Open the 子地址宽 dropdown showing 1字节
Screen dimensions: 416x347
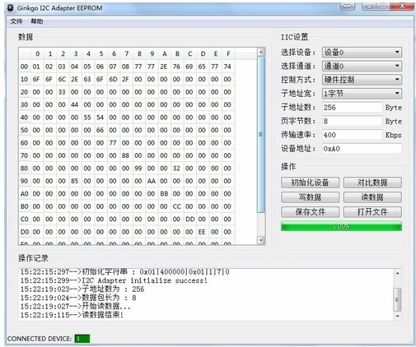coord(362,94)
